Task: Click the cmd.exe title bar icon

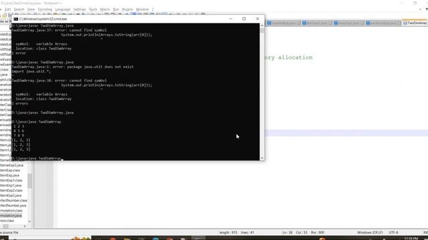Action: click(x=16, y=19)
